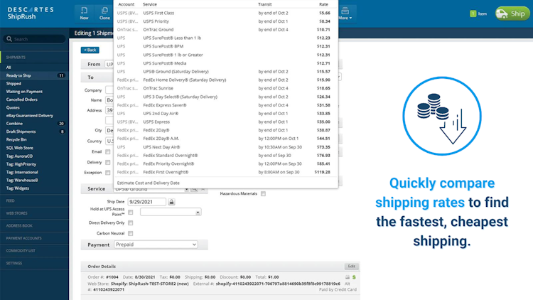533x300 pixels.
Task: Enable Hold at UPS Access Point checkbox
Action: point(131,213)
